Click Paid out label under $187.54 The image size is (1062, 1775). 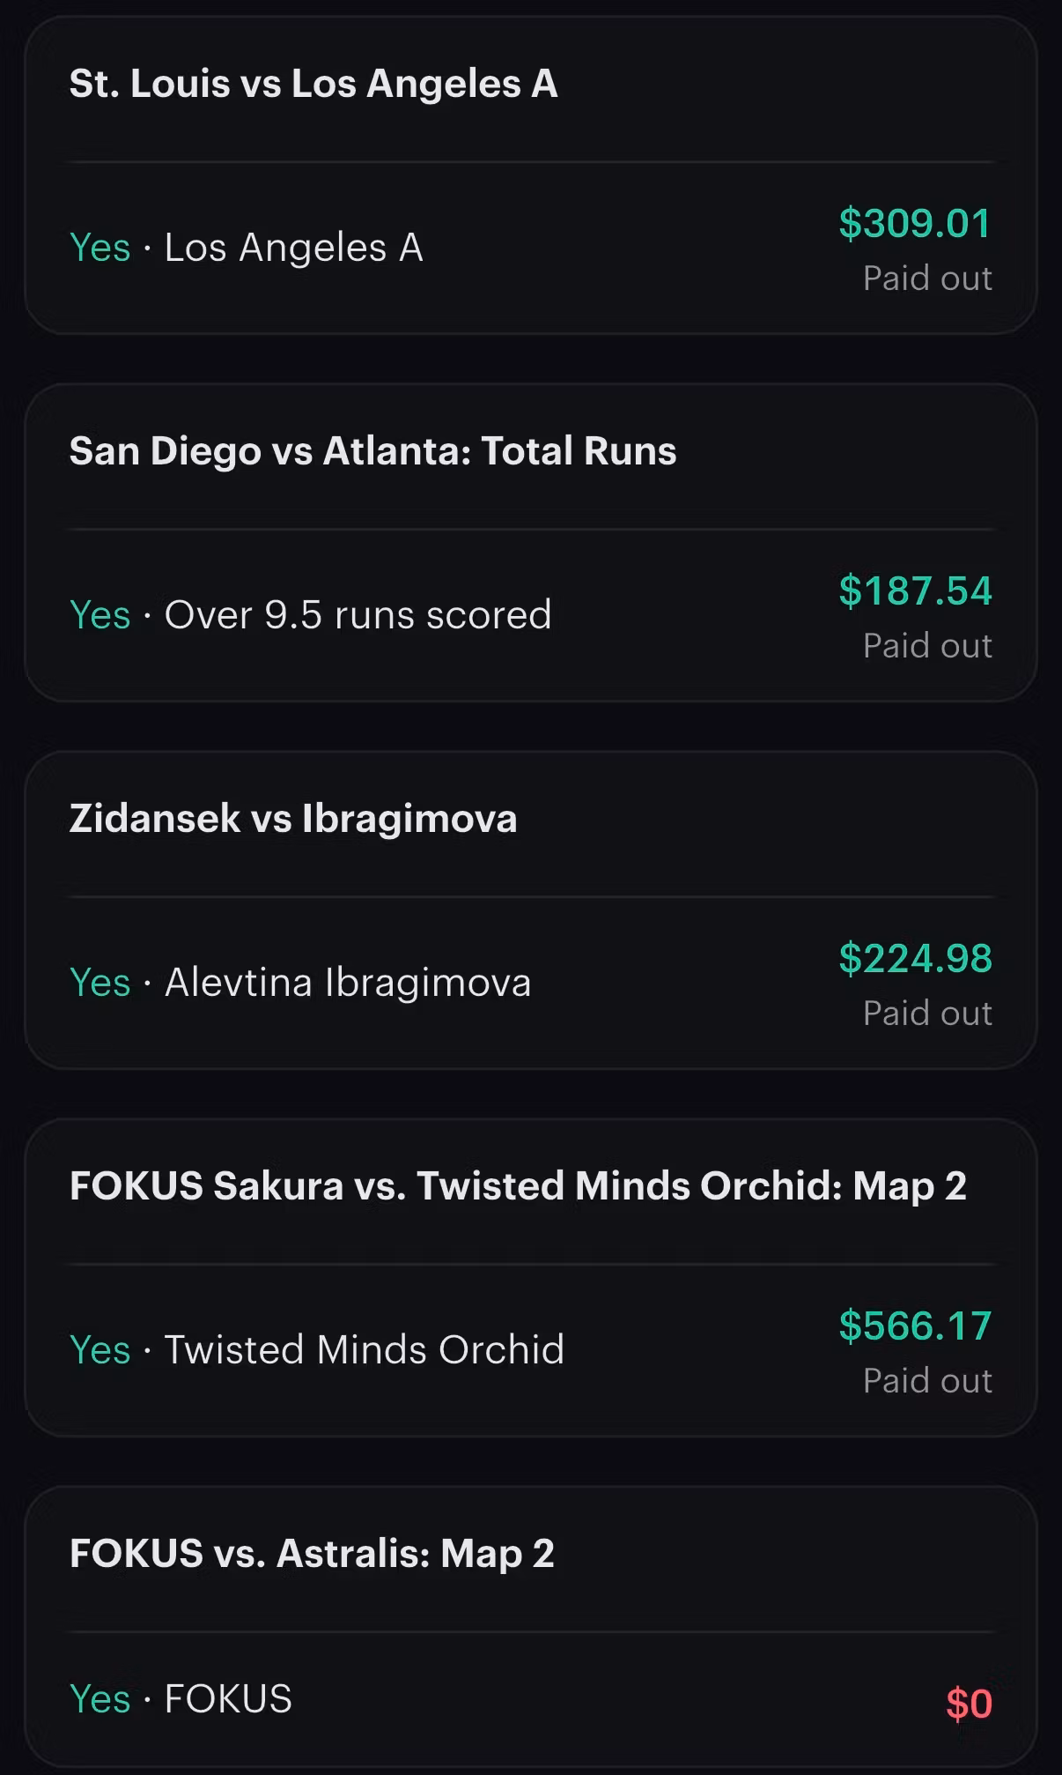(927, 646)
